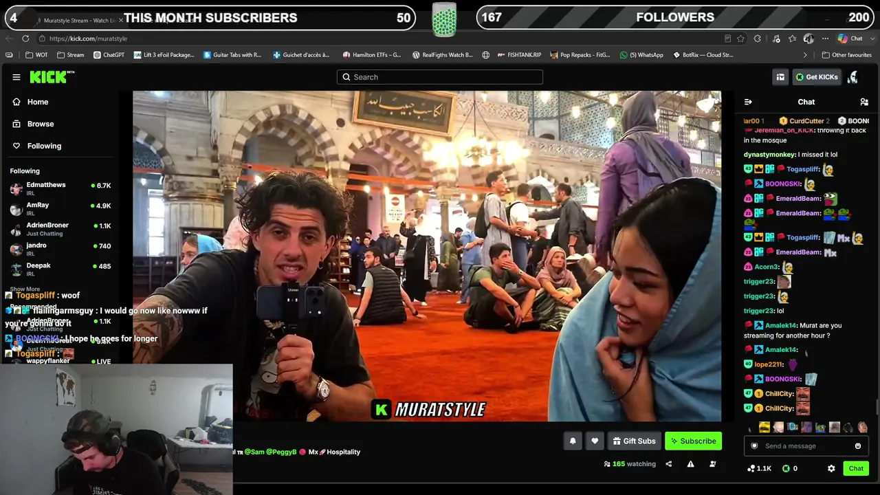The height and width of the screenshot is (495, 880).
Task: Report the stream with the warning icon
Action: click(x=690, y=464)
